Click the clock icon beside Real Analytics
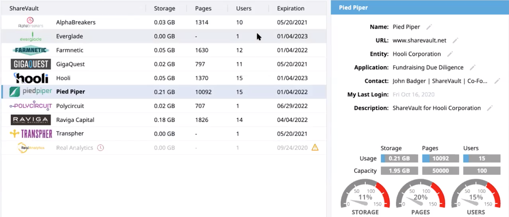Image resolution: width=509 pixels, height=217 pixels. click(100, 147)
